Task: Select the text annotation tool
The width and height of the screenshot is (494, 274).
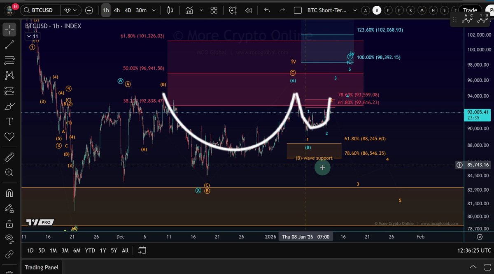Action: tap(9, 122)
